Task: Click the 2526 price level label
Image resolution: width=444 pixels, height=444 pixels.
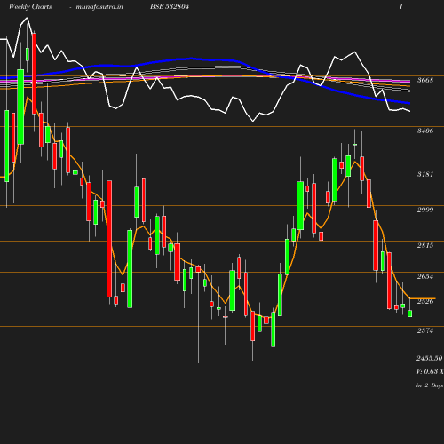Action: click(x=425, y=301)
